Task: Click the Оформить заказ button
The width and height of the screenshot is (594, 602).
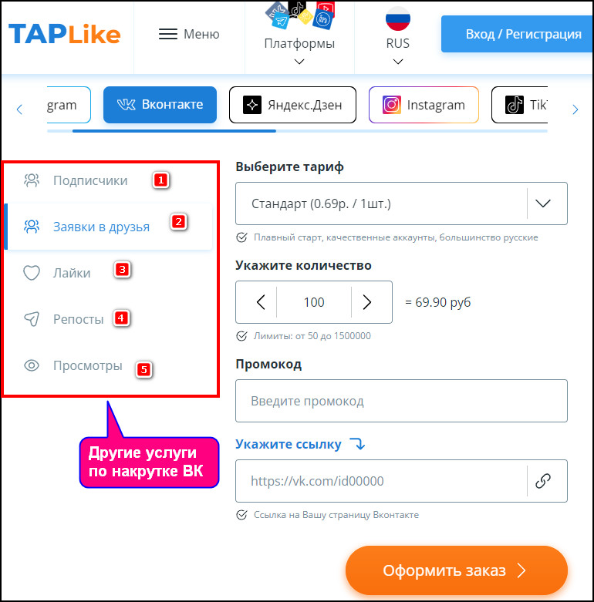Action: tap(457, 570)
